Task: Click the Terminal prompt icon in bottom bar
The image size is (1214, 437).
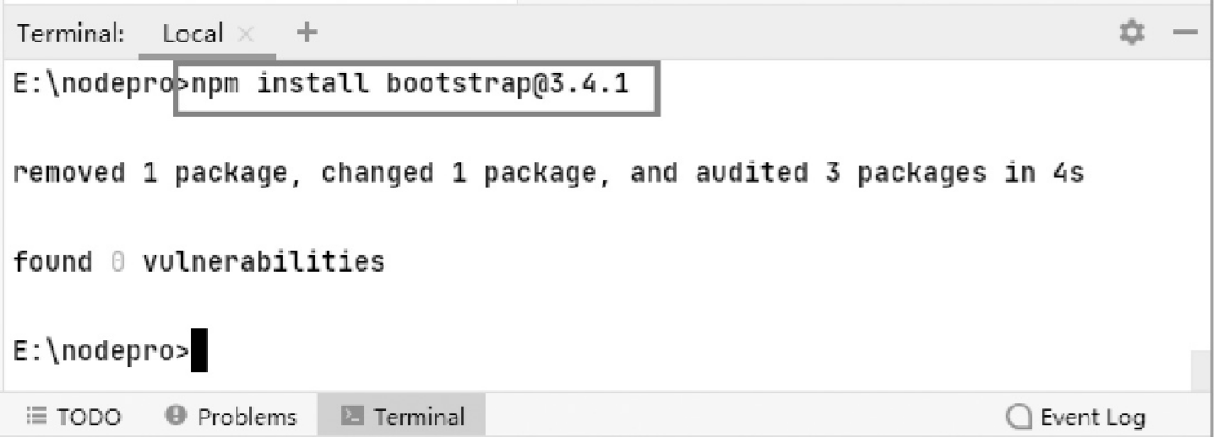Action: 352,415
